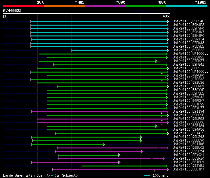The image size is (210, 178).
Task: Open the UniRef100_B4FDK7 entry
Action: [x=188, y=101]
